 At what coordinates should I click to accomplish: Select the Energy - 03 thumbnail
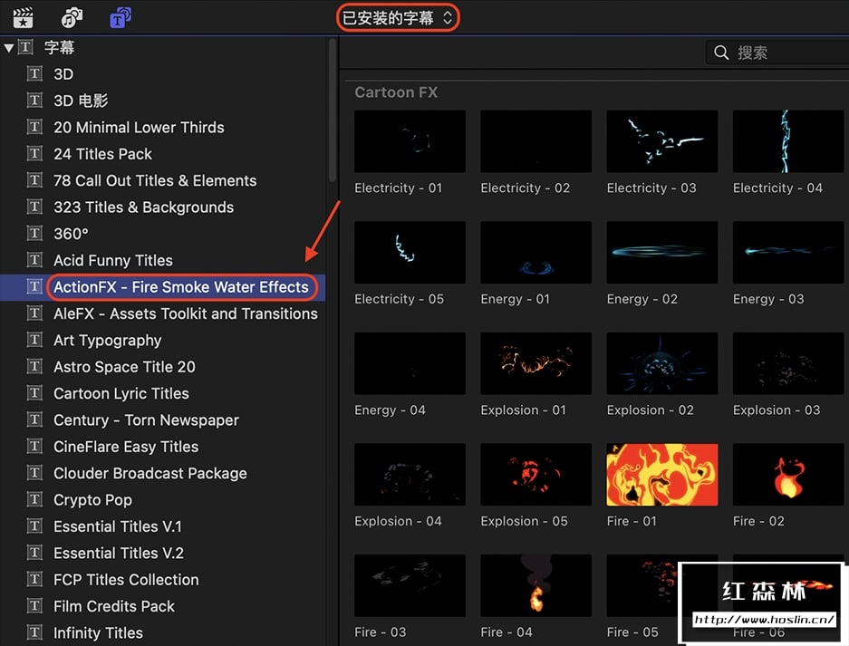tap(788, 253)
